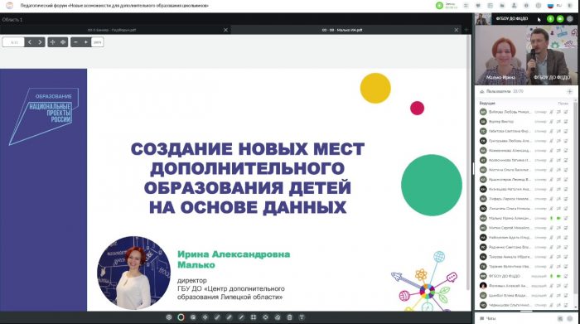Open the 'Чаты' panel
This screenshot has height=324, width=580.
tap(491, 318)
